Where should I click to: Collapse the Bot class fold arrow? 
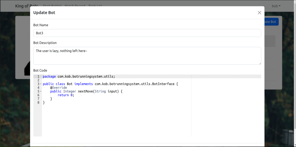pos(41,84)
